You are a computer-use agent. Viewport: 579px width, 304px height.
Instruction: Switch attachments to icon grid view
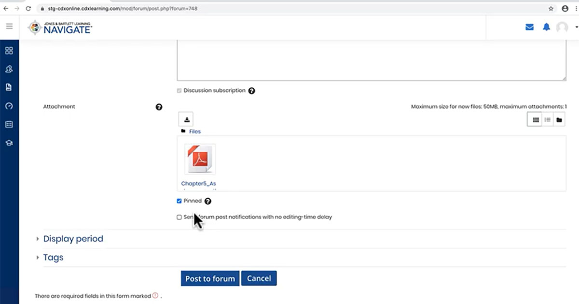pos(536,120)
